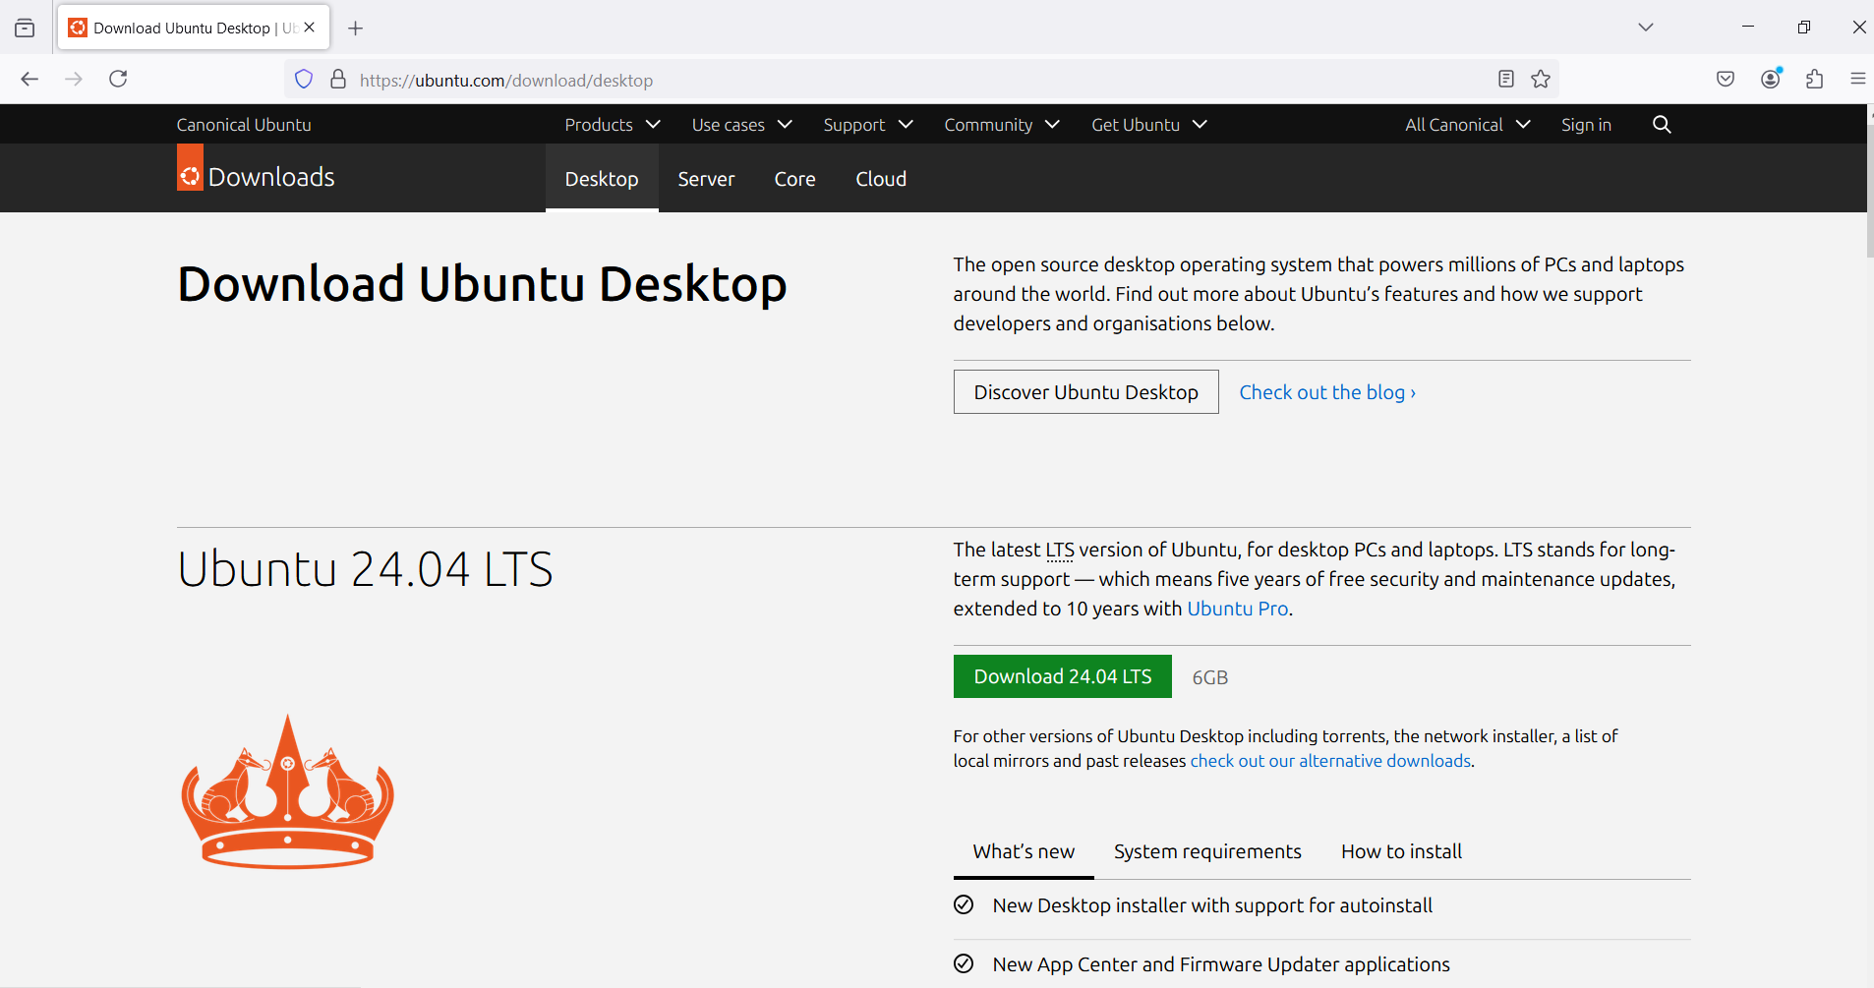Image resolution: width=1874 pixels, height=988 pixels.
Task: Expand the Get Ubuntu menu
Action: [1149, 125]
